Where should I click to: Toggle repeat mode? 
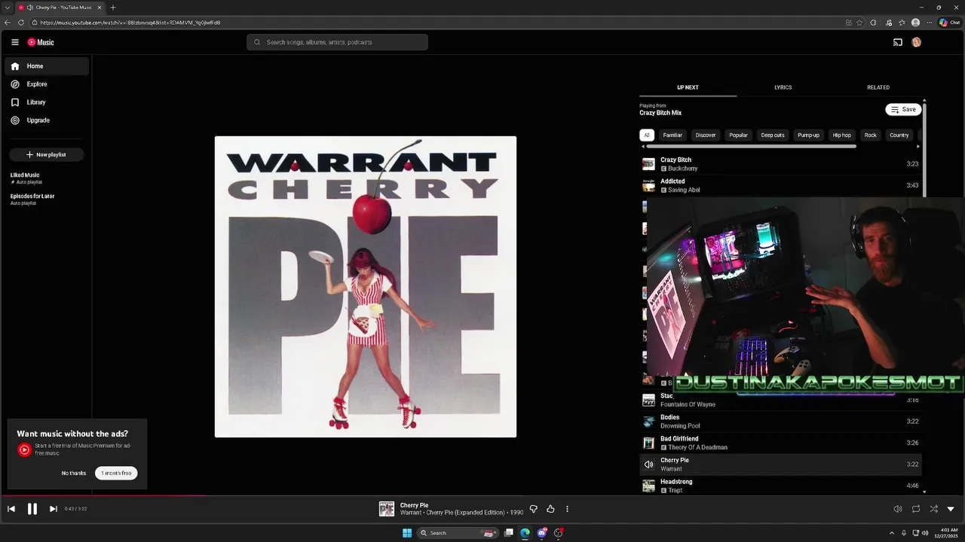point(916,509)
